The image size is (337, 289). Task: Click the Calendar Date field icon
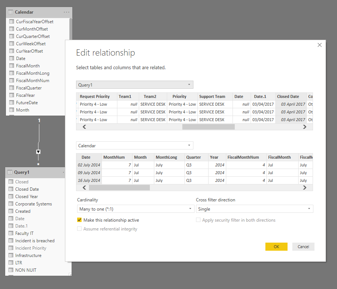11,58
